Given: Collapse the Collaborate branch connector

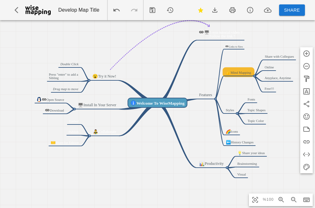Looking at the screenshot, I should pyautogui.click(x=89, y=136).
